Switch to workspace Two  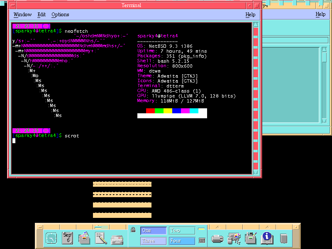click(x=182, y=230)
